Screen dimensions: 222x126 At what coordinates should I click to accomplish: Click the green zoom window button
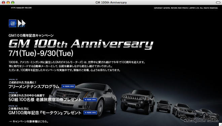click(13, 2)
